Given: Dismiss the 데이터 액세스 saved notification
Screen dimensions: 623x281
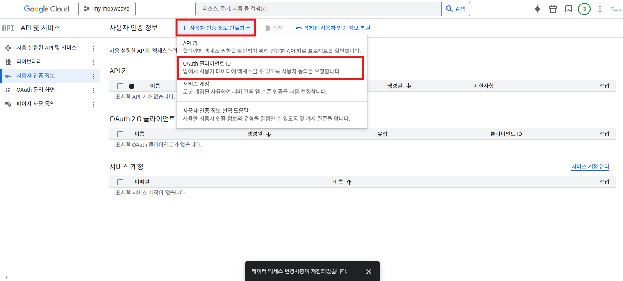Looking at the screenshot, I should coord(369,272).
